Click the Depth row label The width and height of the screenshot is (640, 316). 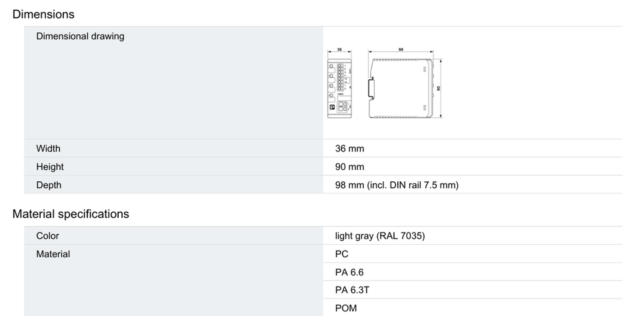pos(49,185)
